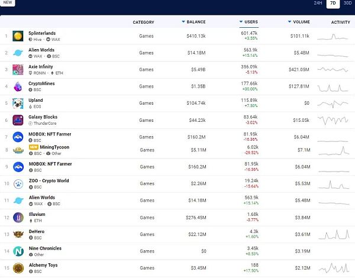Viewport: 355px width, 278px height.
Task: Click the Nine Chronicles icon
Action: tap(18, 251)
